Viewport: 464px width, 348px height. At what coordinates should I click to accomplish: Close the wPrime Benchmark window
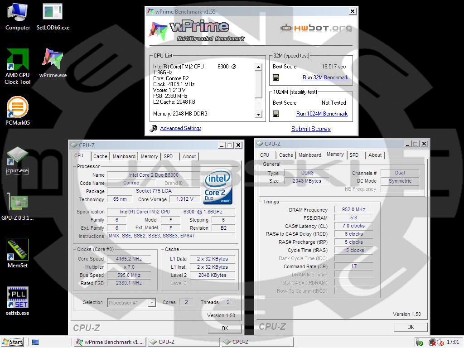[353, 11]
